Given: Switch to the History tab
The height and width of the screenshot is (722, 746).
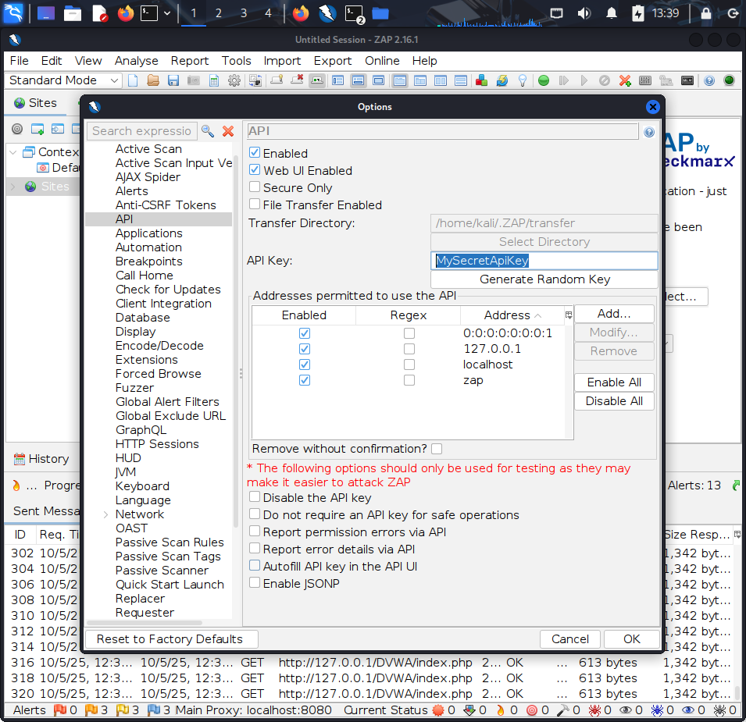Looking at the screenshot, I should pos(42,459).
